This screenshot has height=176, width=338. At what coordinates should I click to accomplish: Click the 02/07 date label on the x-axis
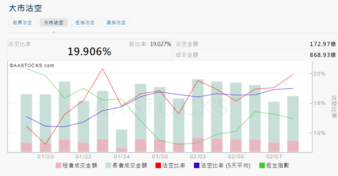(274, 157)
